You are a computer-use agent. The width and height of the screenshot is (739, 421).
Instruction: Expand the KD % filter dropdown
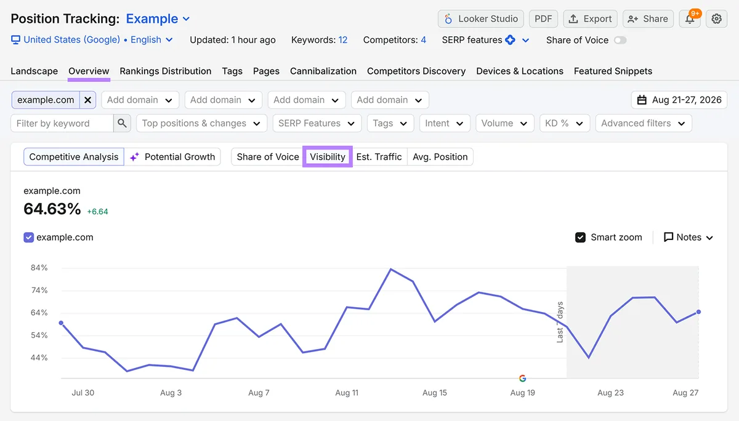(565, 123)
